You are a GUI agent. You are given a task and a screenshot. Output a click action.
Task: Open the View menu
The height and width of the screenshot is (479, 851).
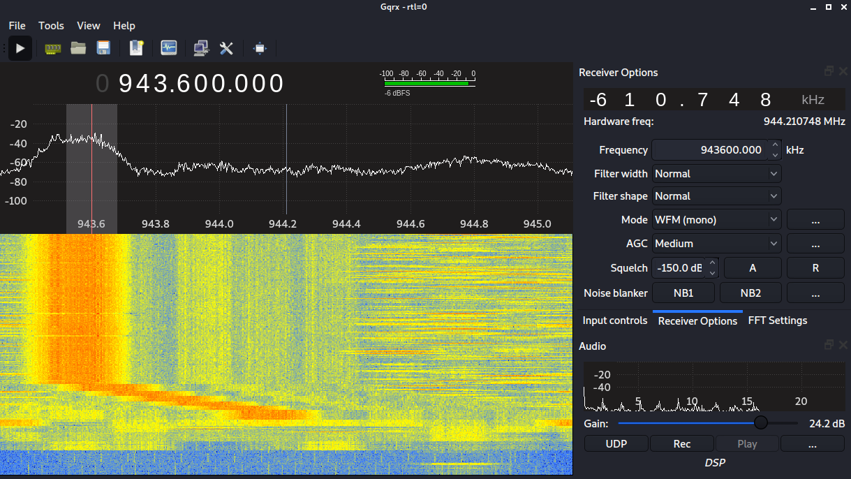click(x=89, y=26)
